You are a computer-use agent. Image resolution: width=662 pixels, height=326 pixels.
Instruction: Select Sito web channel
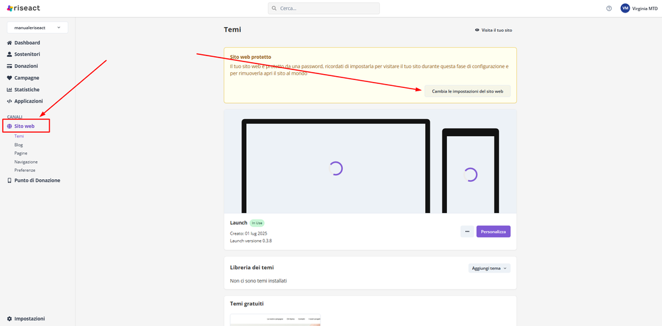tap(24, 126)
